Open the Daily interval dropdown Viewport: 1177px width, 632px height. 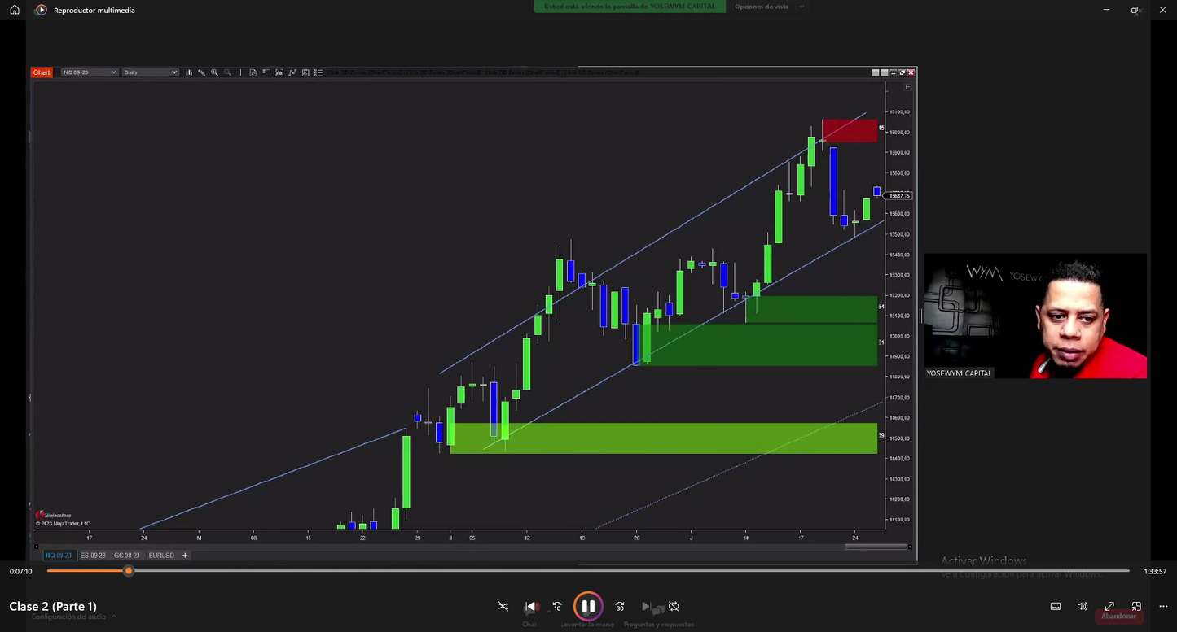coord(150,72)
